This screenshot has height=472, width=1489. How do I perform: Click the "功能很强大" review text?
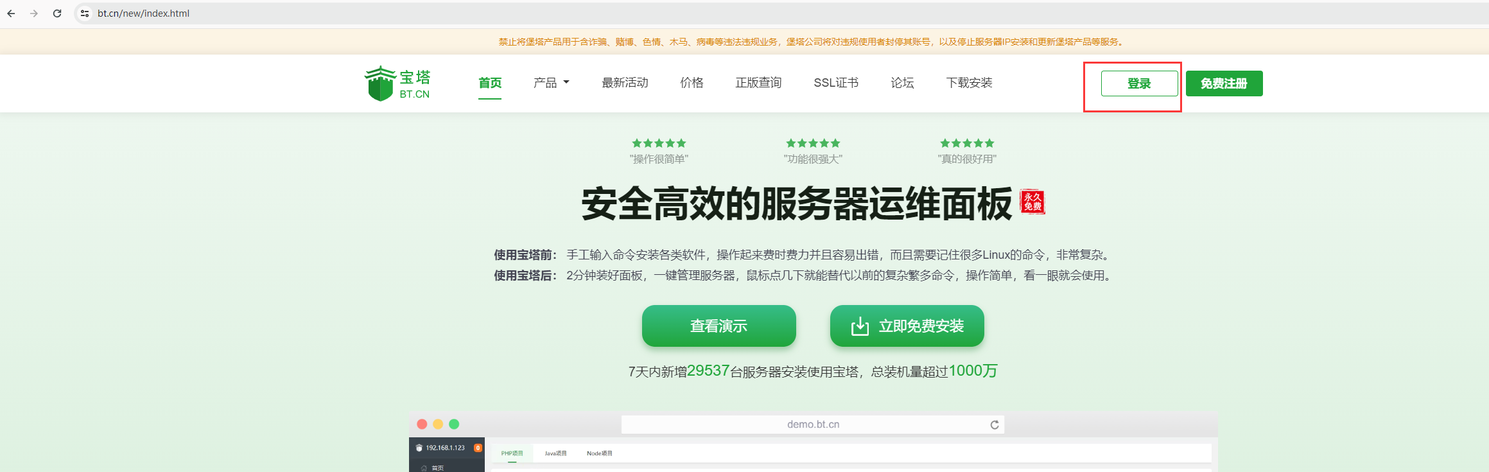point(813,159)
